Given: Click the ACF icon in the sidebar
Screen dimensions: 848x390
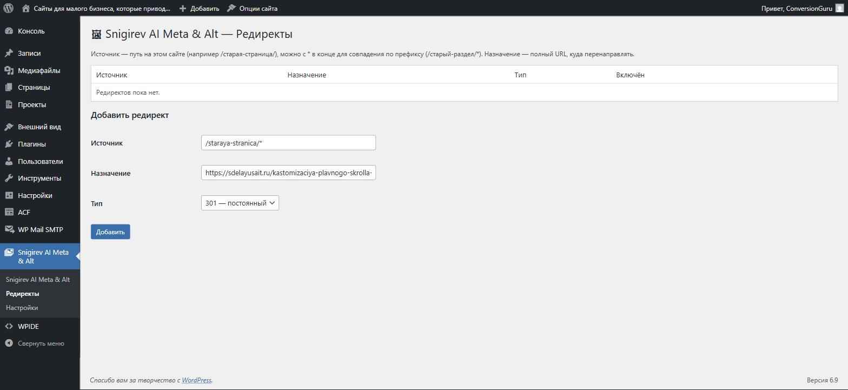Looking at the screenshot, I should 9,213.
